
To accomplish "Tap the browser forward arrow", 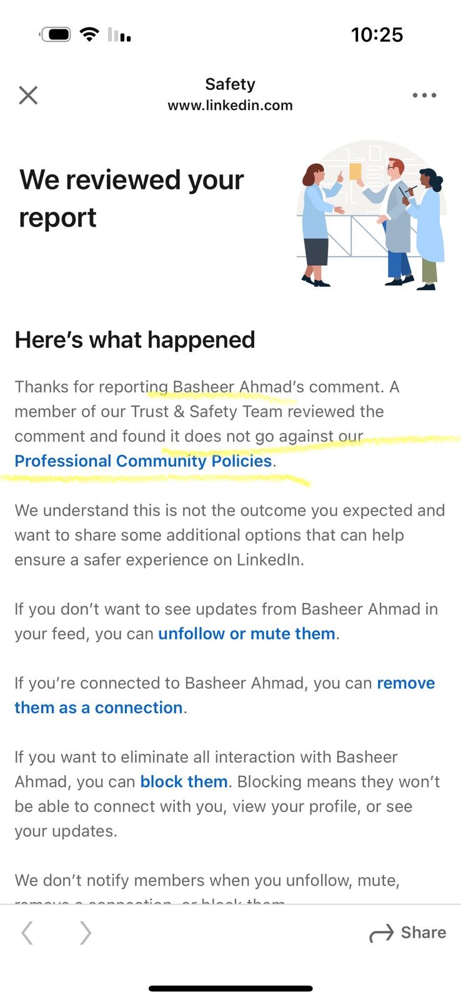I will click(86, 933).
